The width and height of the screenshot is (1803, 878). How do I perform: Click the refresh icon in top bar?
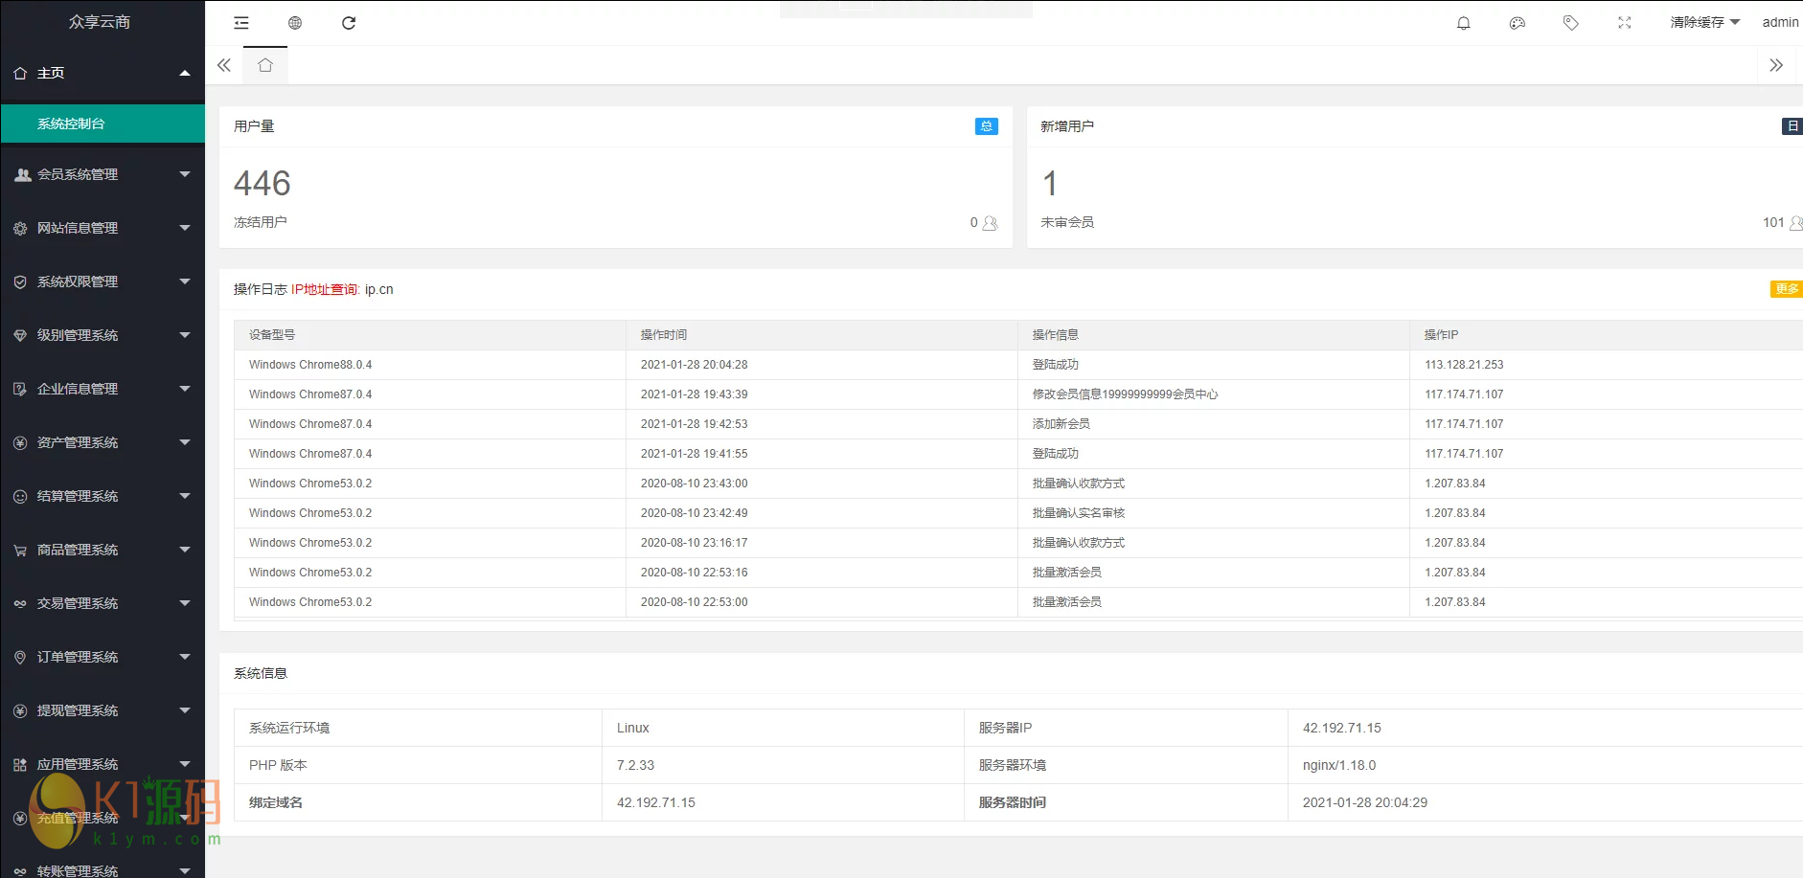click(349, 23)
